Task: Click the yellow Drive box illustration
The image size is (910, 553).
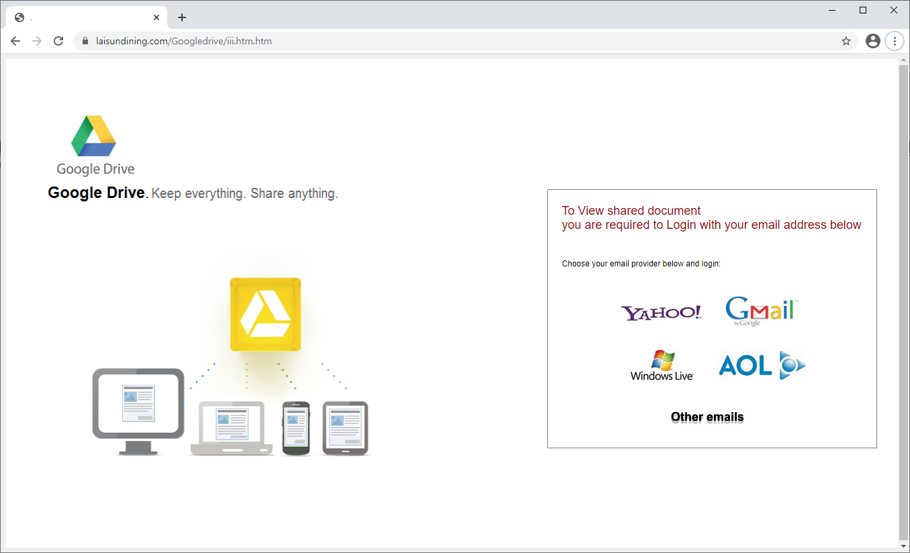Action: [x=265, y=315]
